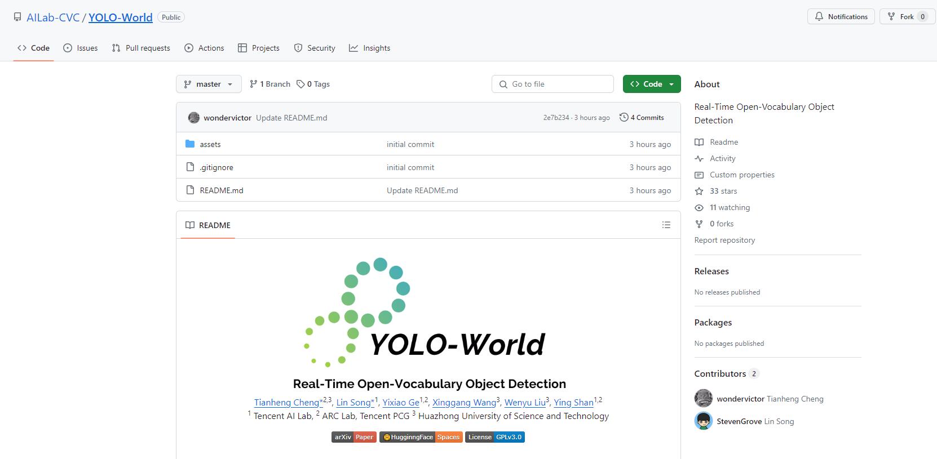The height and width of the screenshot is (459, 937).
Task: Open Lin Song author link in README
Action: coord(355,402)
